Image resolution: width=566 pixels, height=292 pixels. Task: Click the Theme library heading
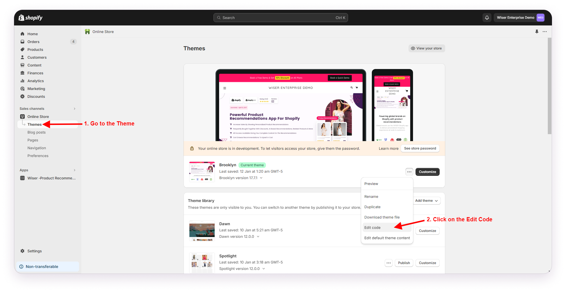coord(201,201)
